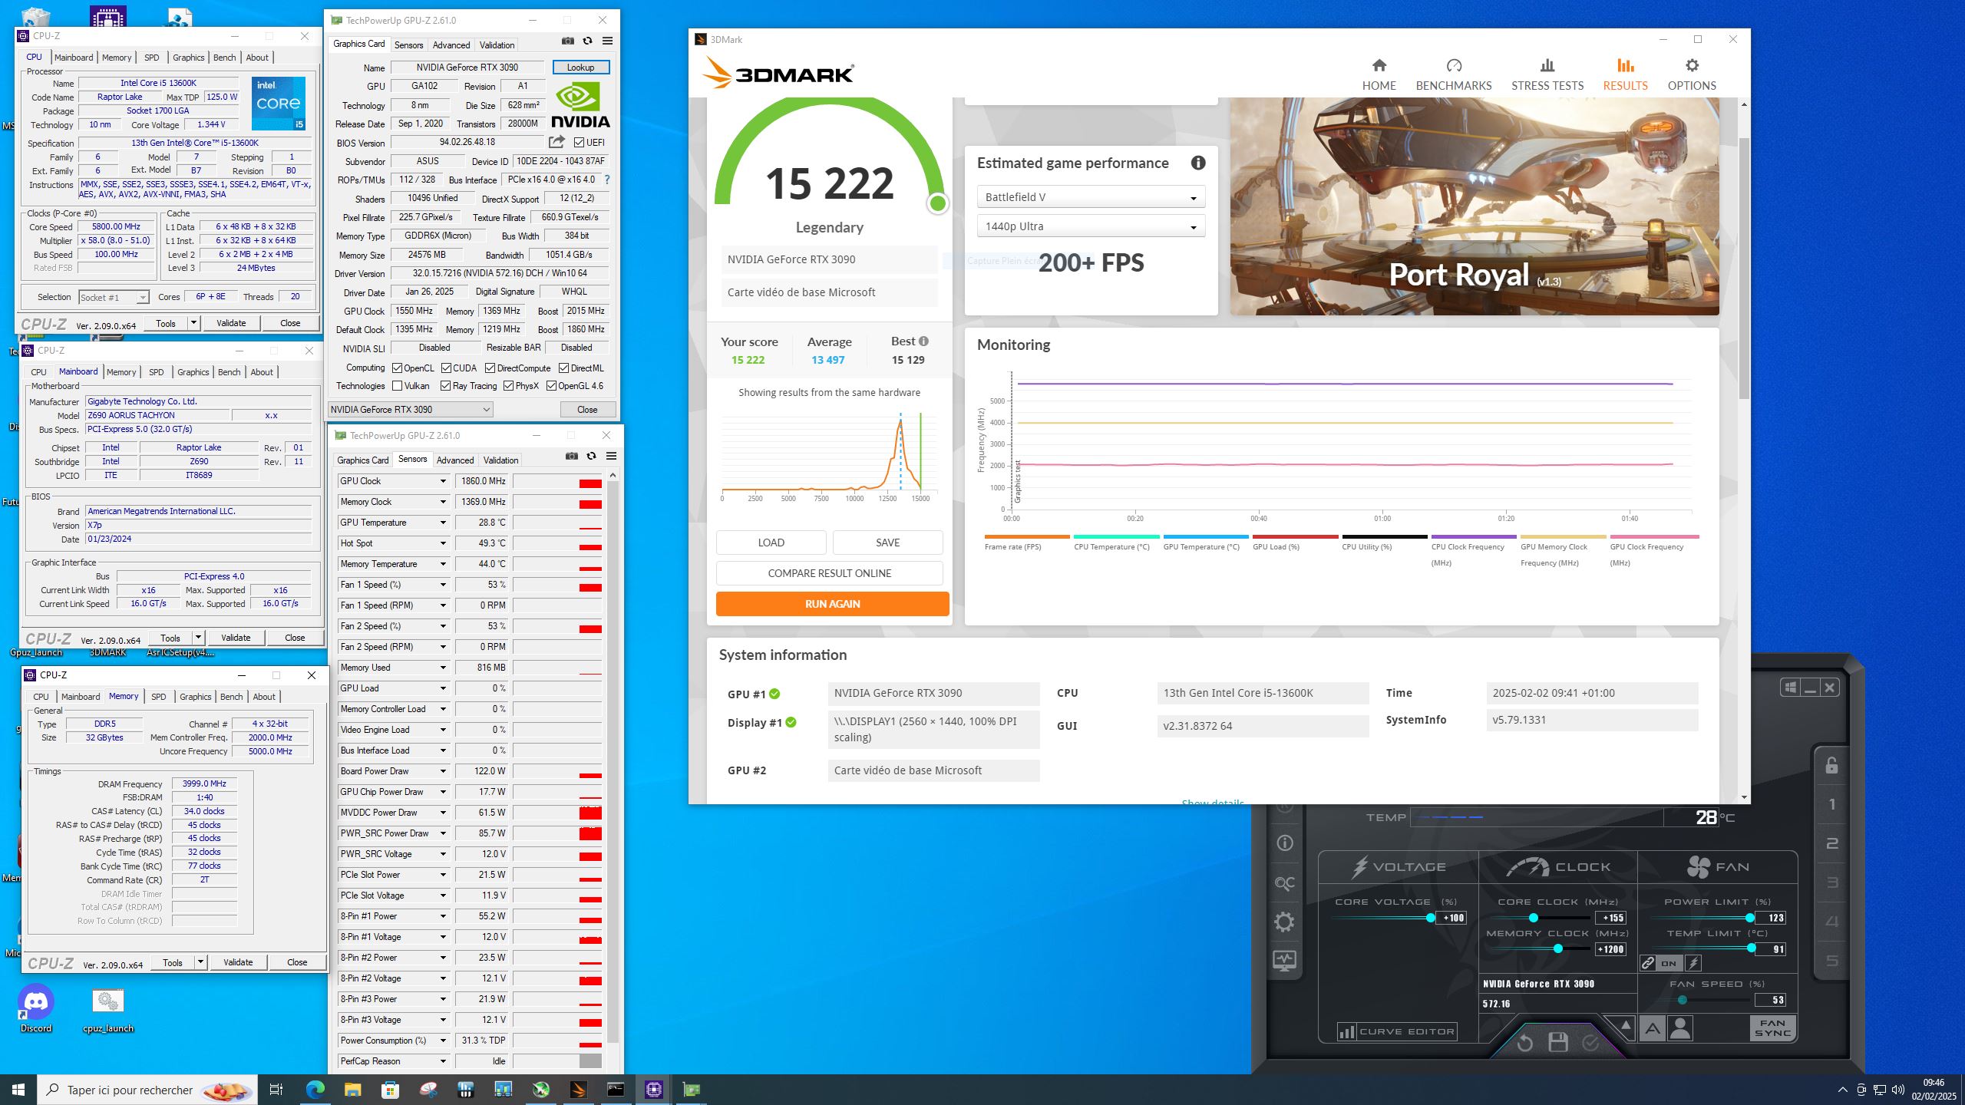Click the custom fan user-profile icon in Precision
Screen dimensions: 1965x1105
pos(1680,1028)
